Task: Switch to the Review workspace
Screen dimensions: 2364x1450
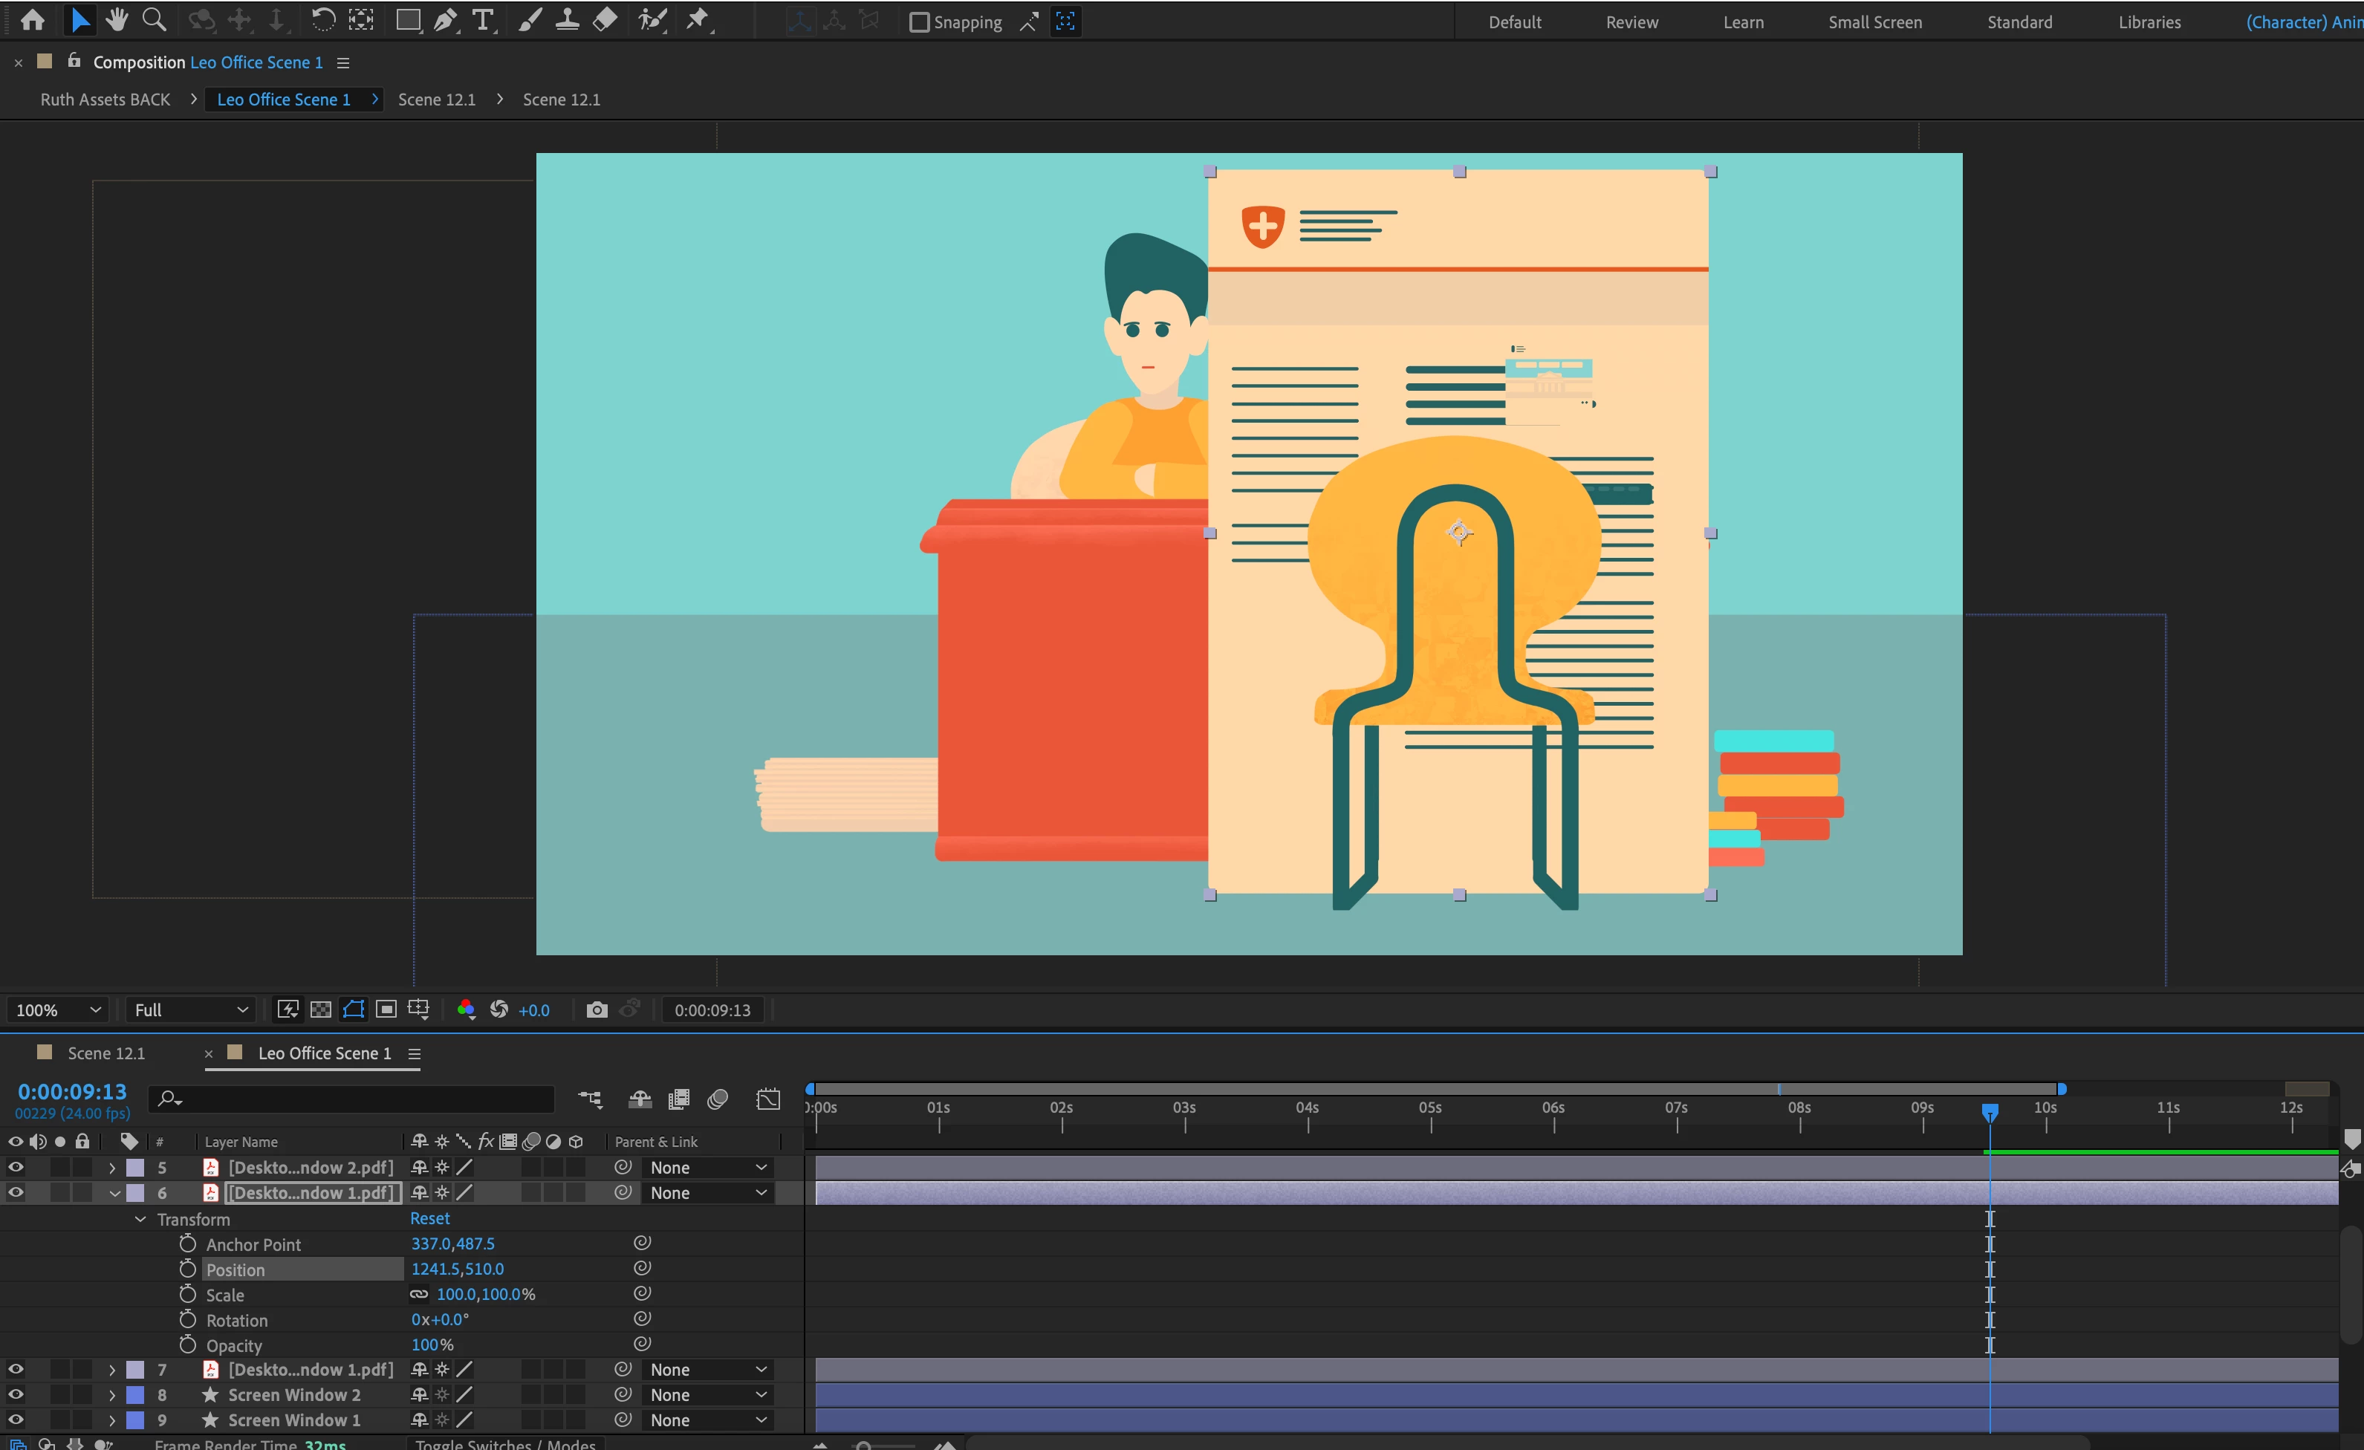Action: pos(1631,22)
